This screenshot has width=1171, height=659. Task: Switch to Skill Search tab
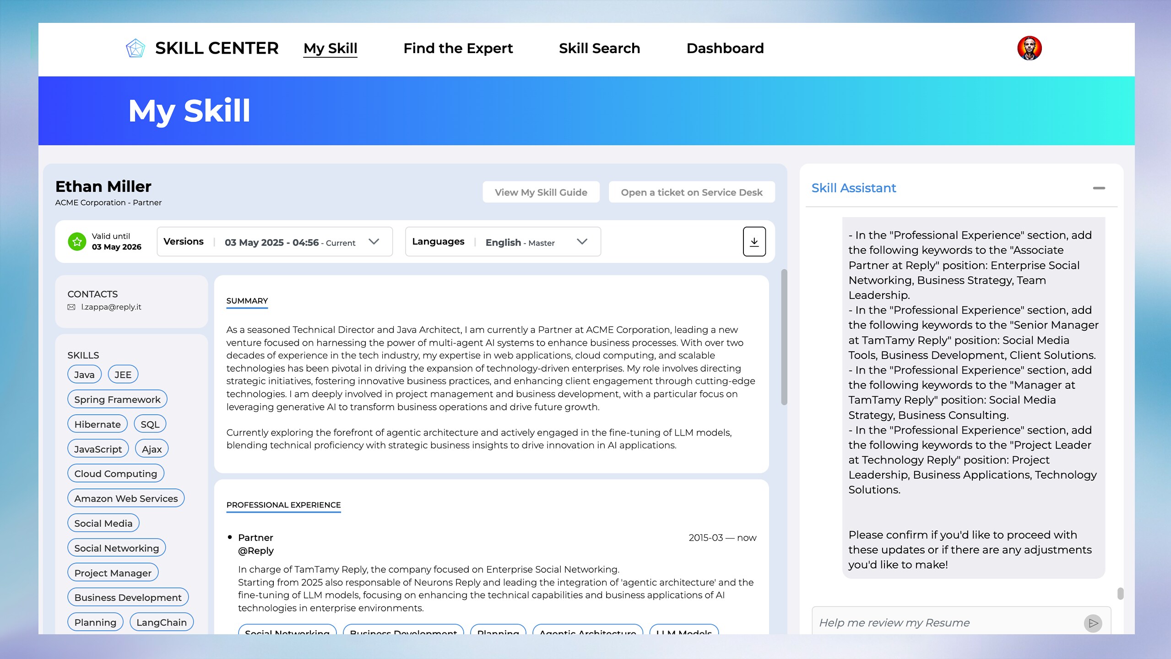[x=599, y=48]
